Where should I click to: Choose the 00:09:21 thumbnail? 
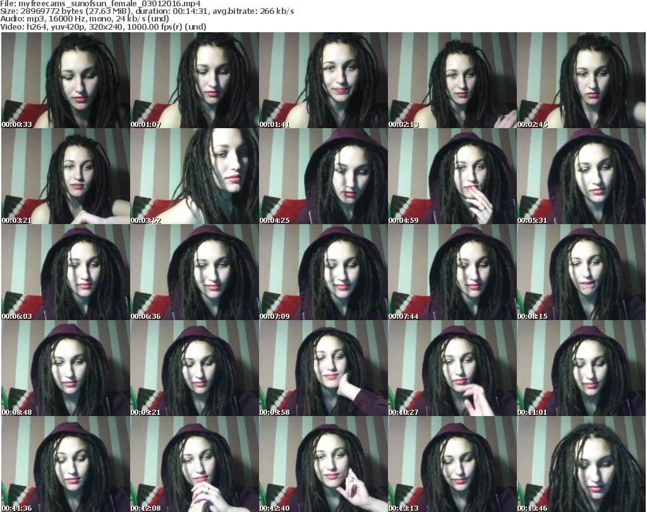[195, 368]
